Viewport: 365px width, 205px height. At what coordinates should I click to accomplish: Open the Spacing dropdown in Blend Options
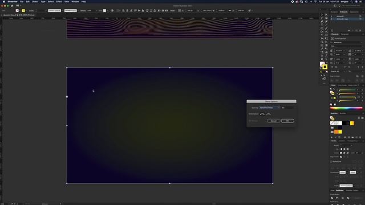(x=269, y=108)
